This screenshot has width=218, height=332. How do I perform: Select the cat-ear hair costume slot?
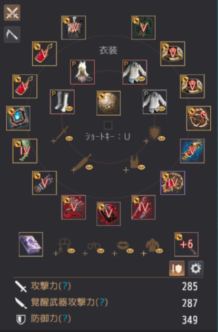(83, 72)
